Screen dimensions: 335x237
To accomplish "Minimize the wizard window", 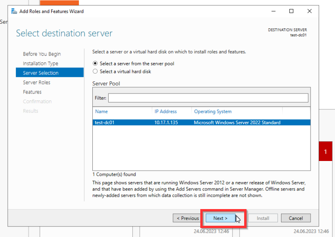I will tap(273, 11).
